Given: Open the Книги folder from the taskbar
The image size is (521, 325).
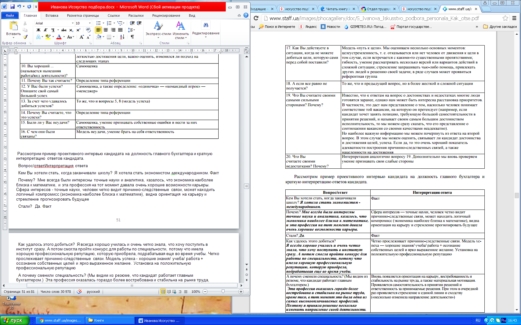Looking at the screenshot, I should 109,320.
